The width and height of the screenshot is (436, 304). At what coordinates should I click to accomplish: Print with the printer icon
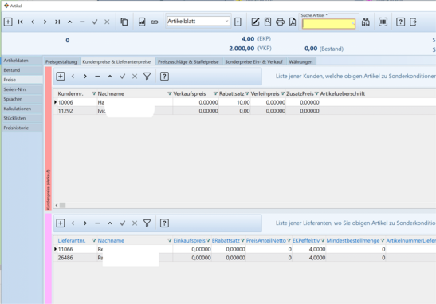pos(280,22)
